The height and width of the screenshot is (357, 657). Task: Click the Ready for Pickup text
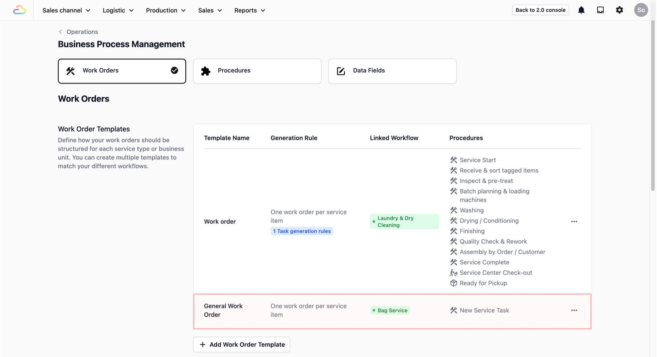pos(483,283)
